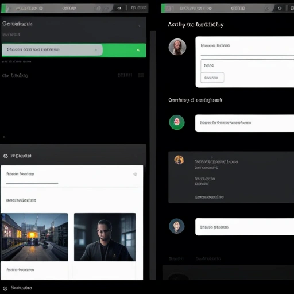Viewport: 294px width, 294px height.
Task: Click the white icon on the green search button
Action: coord(138,50)
